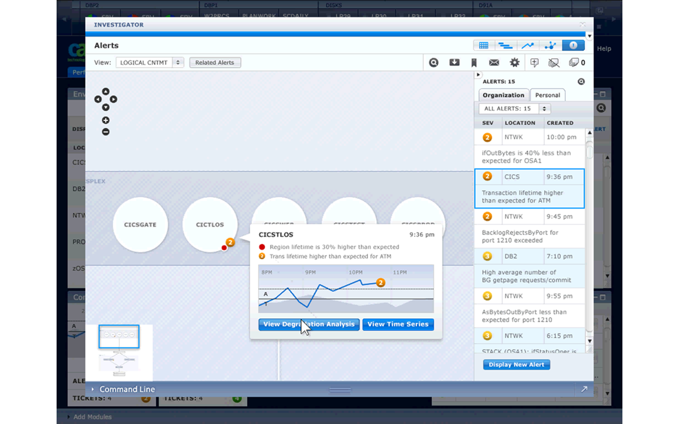Open the dropdown arrow below the close button
679x424 pixels.
click(590, 36)
